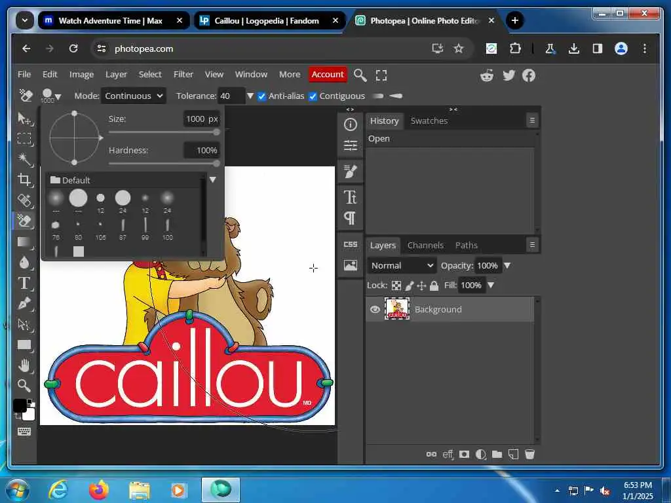Switch to the Swatches tab
The width and height of the screenshot is (671, 503).
pos(429,121)
